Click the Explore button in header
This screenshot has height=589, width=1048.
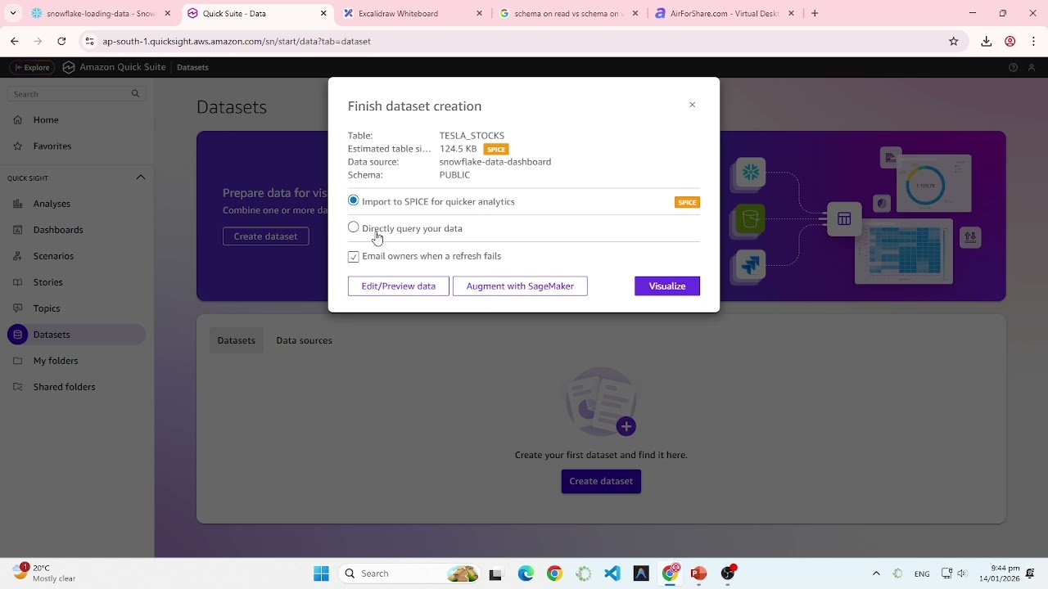[x=32, y=68]
